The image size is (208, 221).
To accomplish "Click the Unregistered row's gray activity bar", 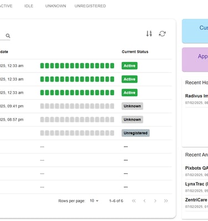I will click(x=77, y=133).
